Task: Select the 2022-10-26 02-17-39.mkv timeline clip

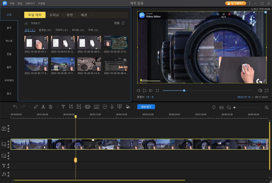Action: pos(140,144)
